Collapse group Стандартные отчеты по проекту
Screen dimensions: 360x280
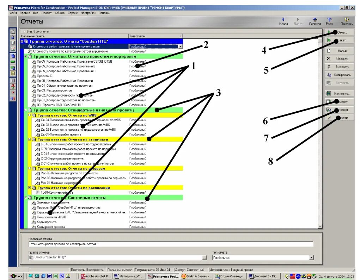(x=26, y=110)
